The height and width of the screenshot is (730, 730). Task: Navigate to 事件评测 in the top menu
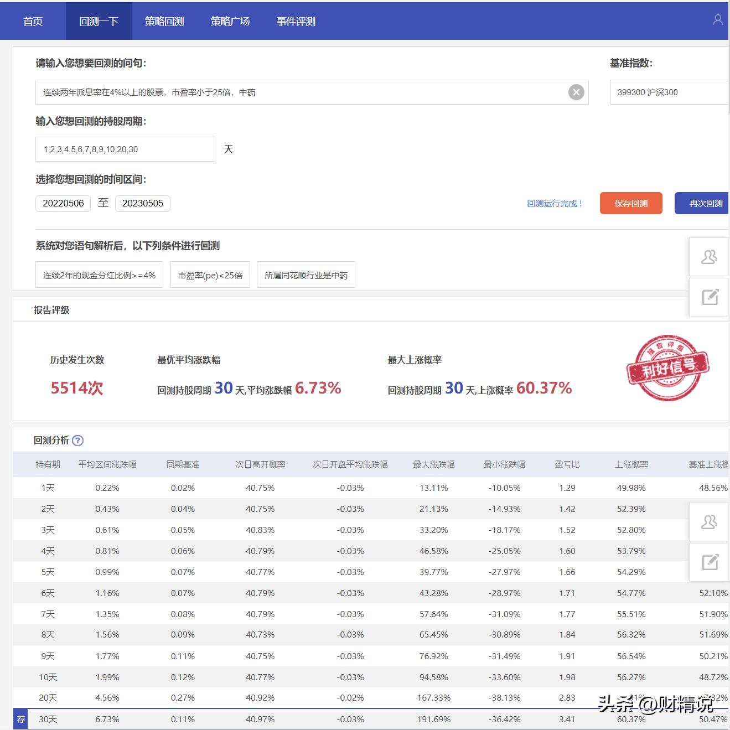pos(296,21)
